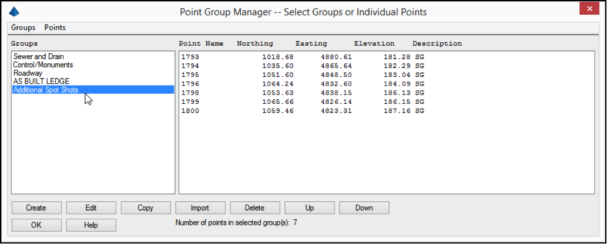Close the Point Group Manager window
The image size is (607, 244).
pyautogui.click(x=589, y=9)
